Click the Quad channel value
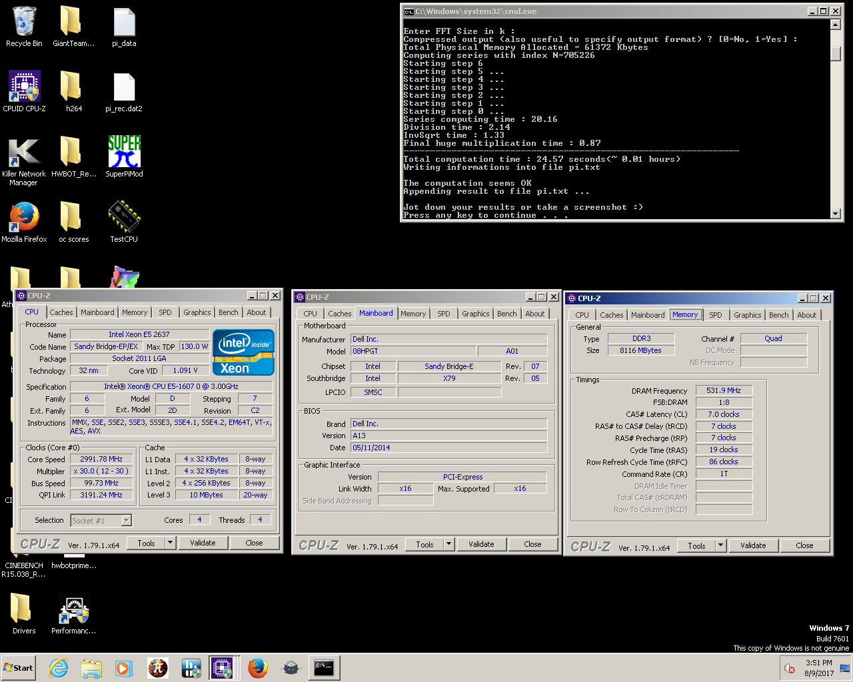The width and height of the screenshot is (853, 682). (x=774, y=338)
